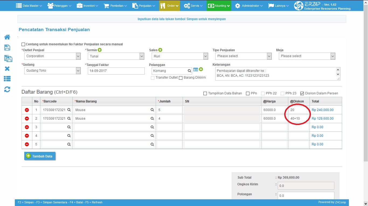Expand Data Master menu
368x206 pixels.
[x=29, y=6]
